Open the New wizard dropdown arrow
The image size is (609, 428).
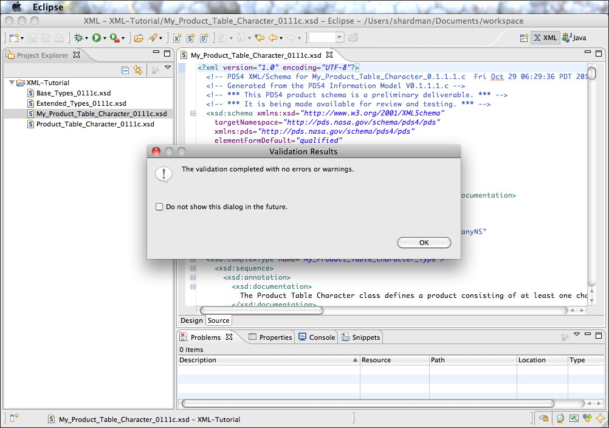(x=22, y=38)
